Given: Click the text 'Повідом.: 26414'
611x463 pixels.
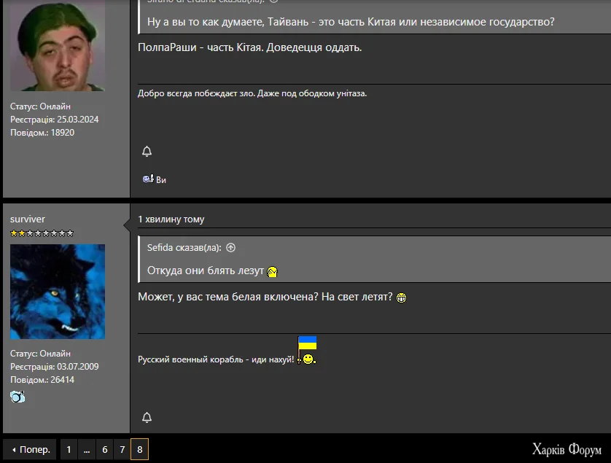Looking at the screenshot, I should [x=42, y=380].
